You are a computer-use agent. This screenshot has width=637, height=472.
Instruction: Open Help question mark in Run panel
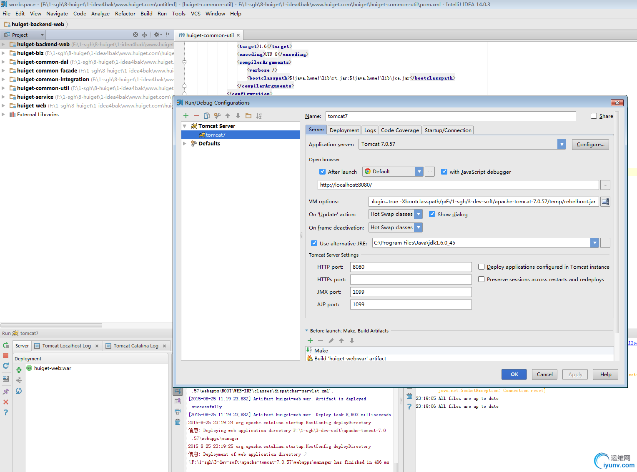6,412
